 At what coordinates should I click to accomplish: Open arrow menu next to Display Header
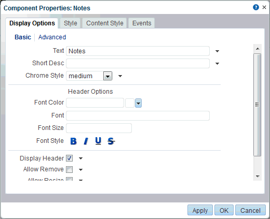point(80,158)
